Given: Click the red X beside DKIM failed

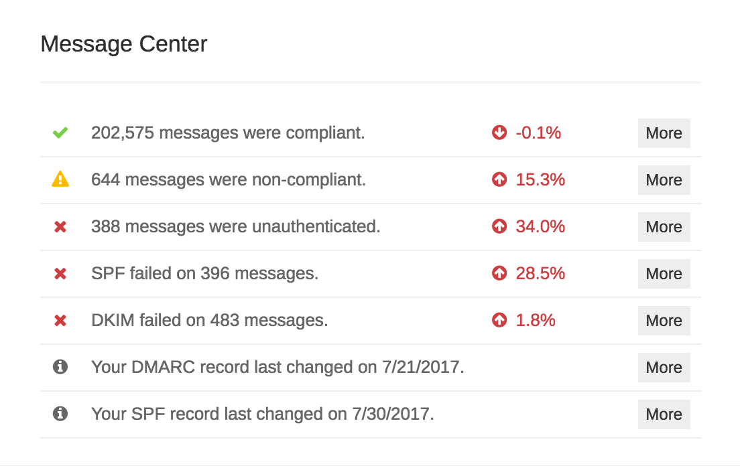Looking at the screenshot, I should coord(60,321).
